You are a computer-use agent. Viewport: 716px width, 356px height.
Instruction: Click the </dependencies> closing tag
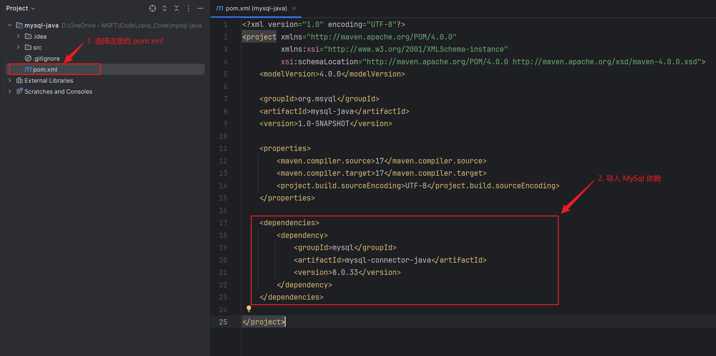coord(291,297)
